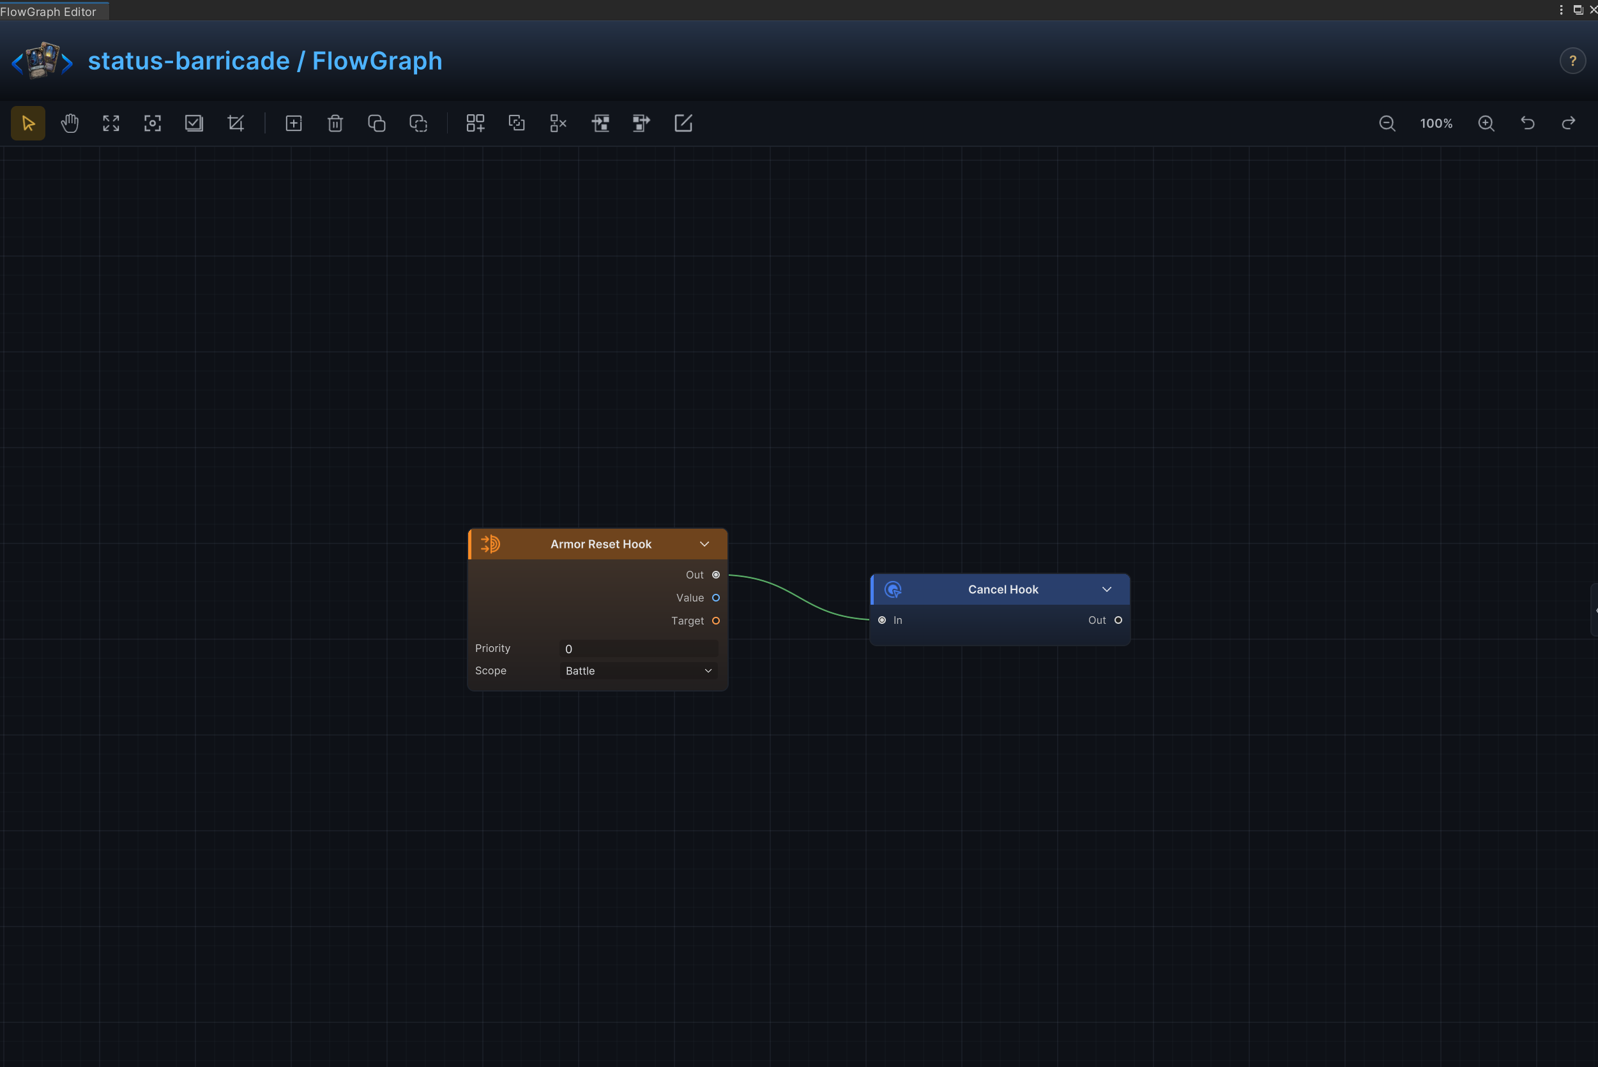Redo the last action
This screenshot has width=1598, height=1067.
coord(1569,123)
